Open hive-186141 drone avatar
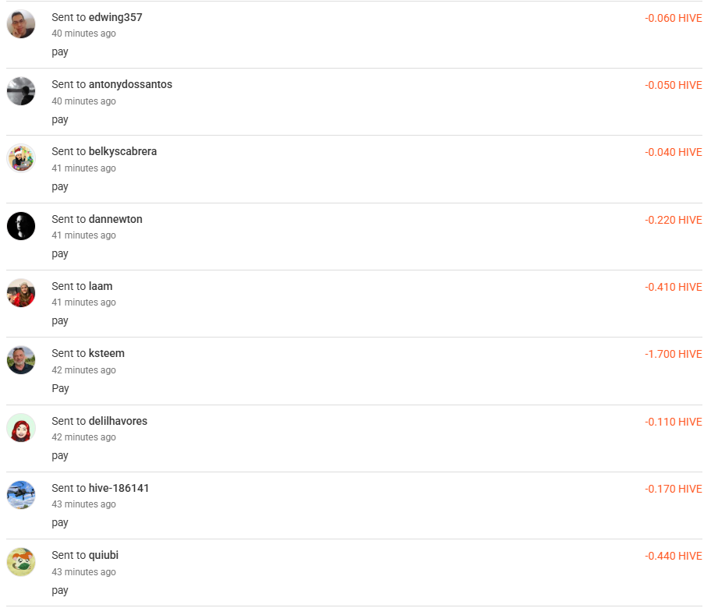This screenshot has height=608, width=718. click(21, 495)
